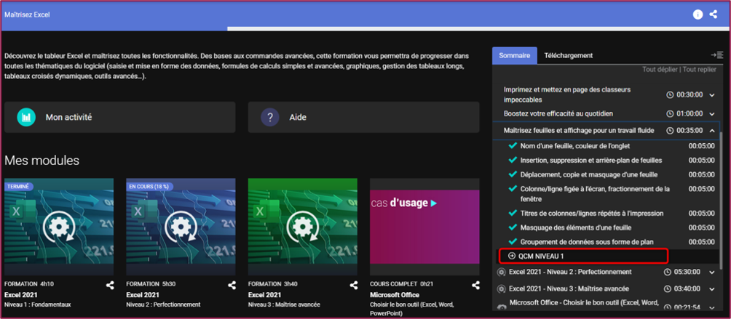Switch to the Téléchargement tab
This screenshot has height=319, width=731.
click(569, 55)
